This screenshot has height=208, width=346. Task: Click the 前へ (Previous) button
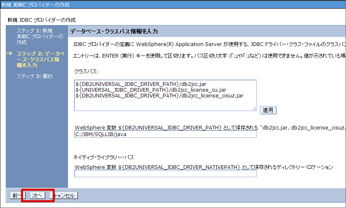point(18,195)
